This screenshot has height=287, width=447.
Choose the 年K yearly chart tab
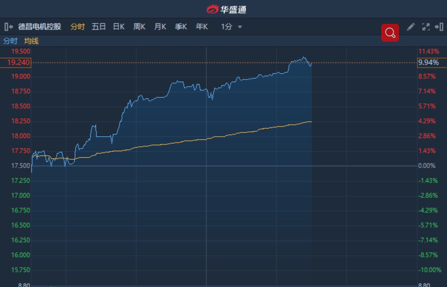coord(202,27)
